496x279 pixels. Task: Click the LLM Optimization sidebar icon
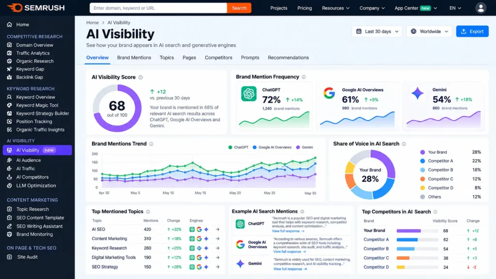(10, 186)
